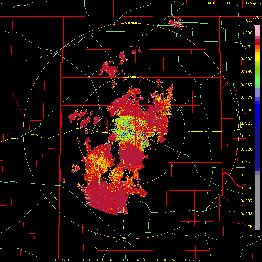Pick the periwinkle color bar segment

pos(257,92)
